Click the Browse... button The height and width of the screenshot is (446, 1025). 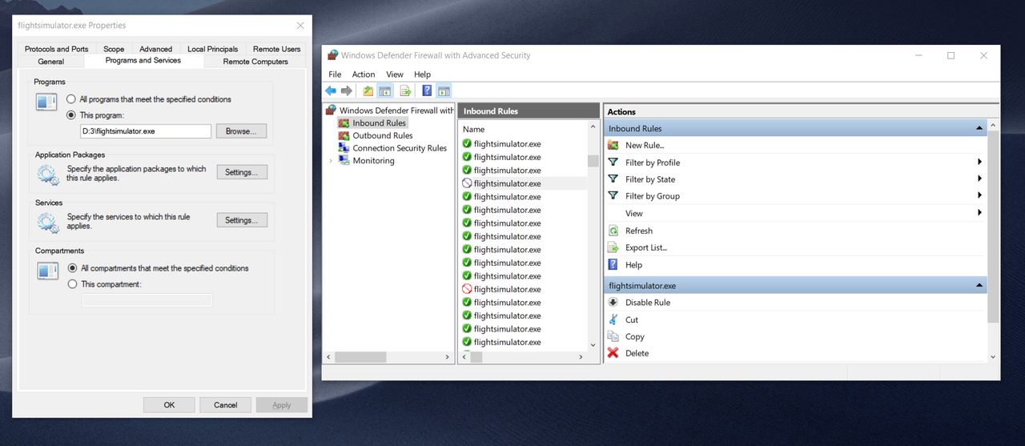(242, 131)
